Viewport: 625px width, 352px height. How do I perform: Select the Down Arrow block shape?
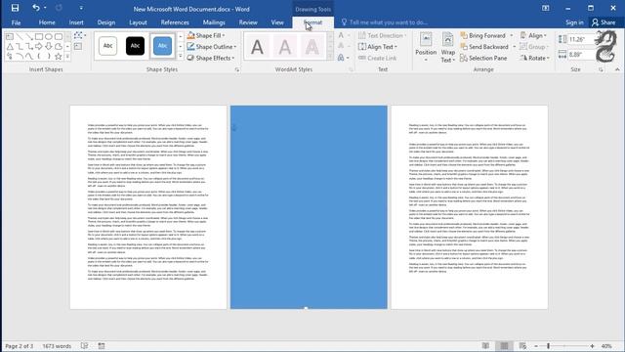pyautogui.click(x=49, y=47)
